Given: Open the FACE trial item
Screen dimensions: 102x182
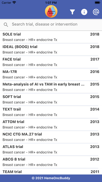Looking at the screenshot, I should [x=51, y=62].
